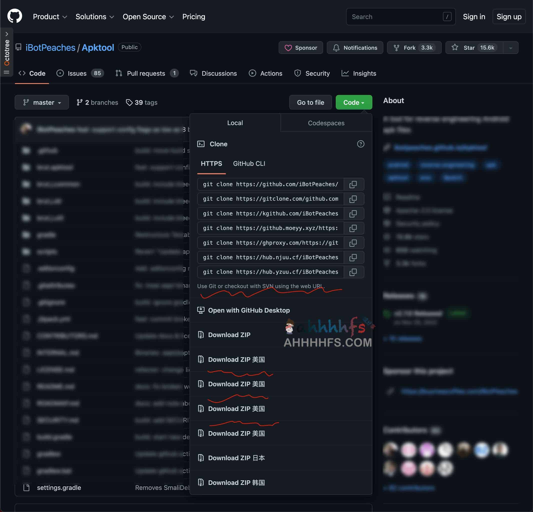533x512 pixels.
Task: Open repository with GitHub Desktop
Action: click(249, 310)
